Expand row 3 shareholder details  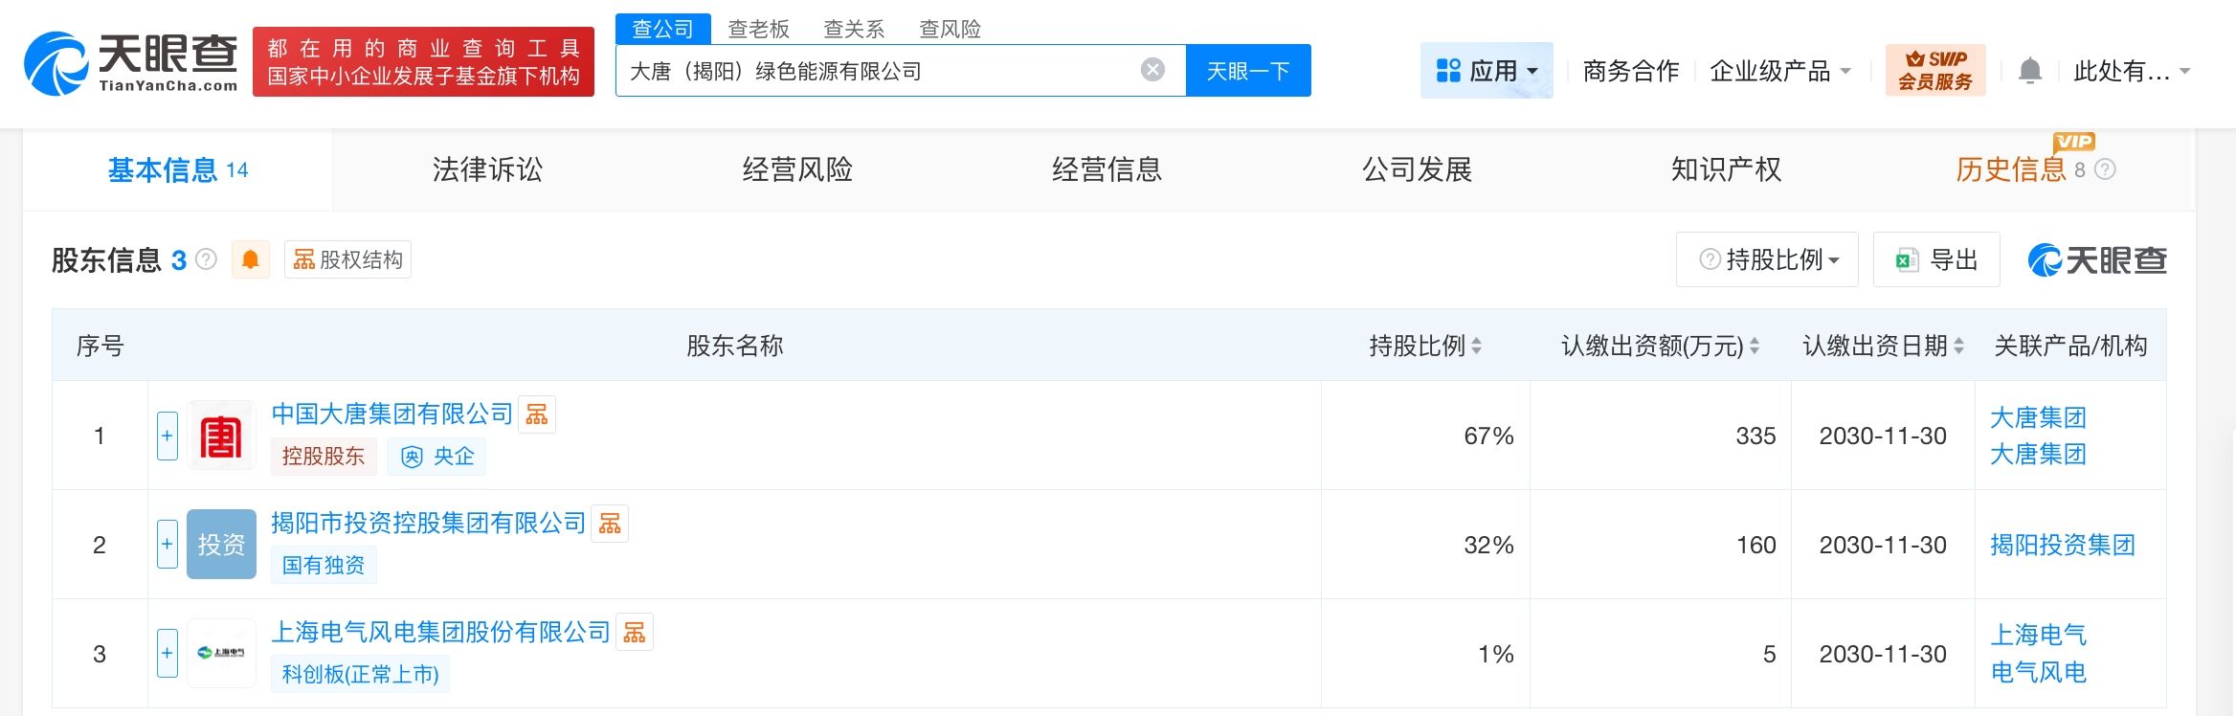click(168, 654)
